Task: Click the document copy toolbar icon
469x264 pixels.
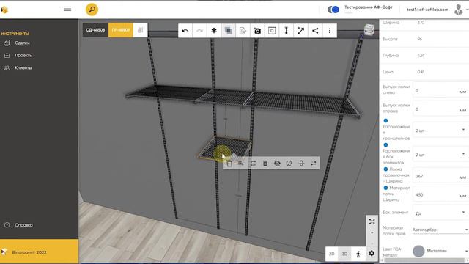Action: point(243,31)
